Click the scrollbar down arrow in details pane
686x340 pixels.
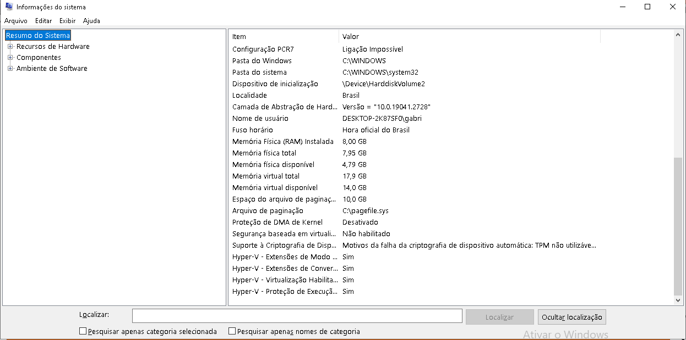(678, 300)
